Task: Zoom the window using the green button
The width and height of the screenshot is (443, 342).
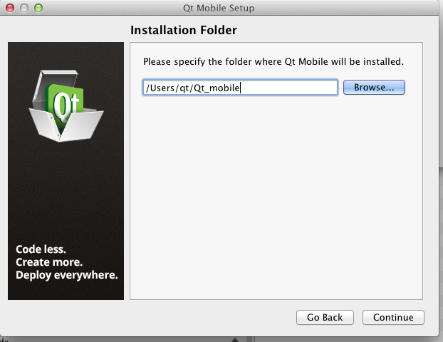Action: (x=38, y=8)
